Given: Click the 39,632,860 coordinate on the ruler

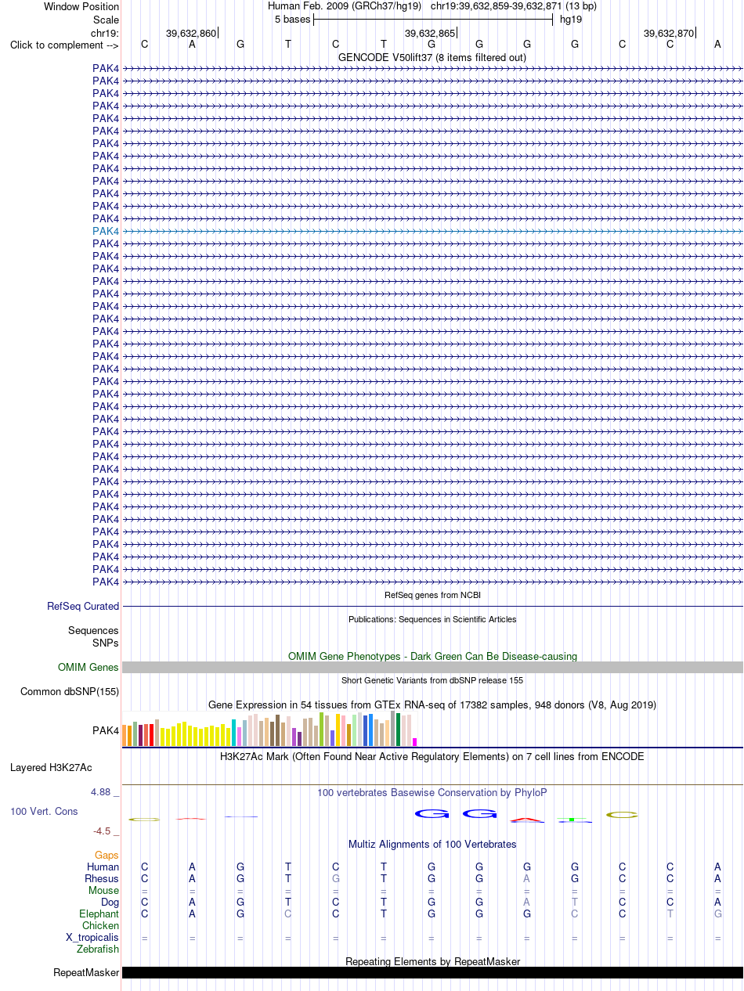Looking at the screenshot, I should click(190, 33).
